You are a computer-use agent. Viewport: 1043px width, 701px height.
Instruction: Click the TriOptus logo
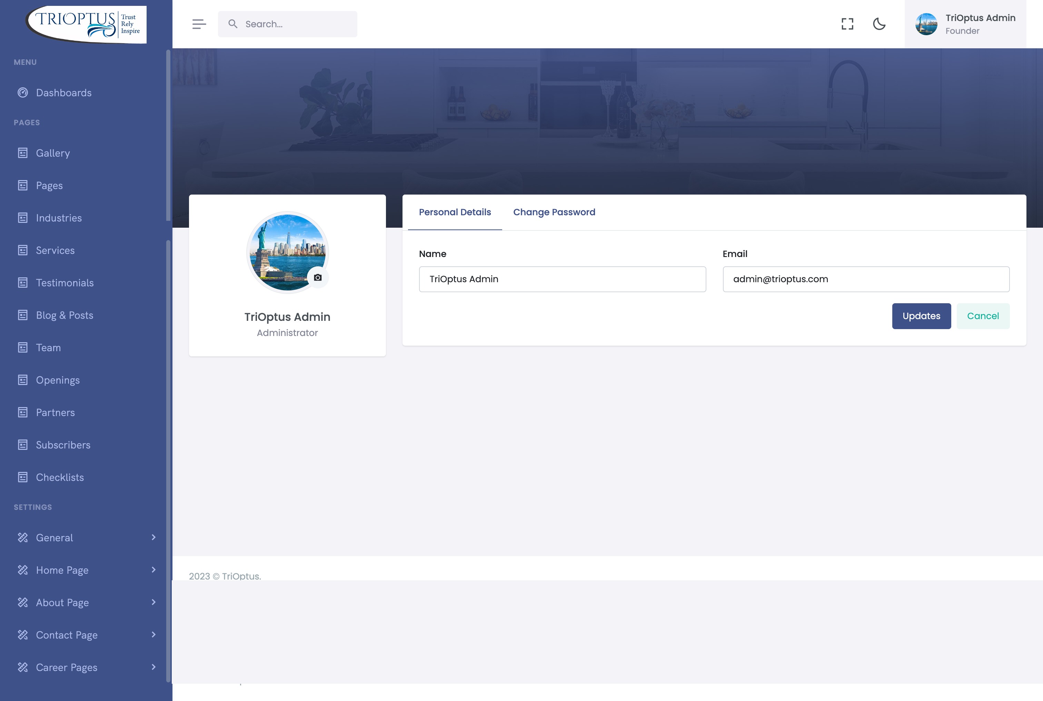pos(86,24)
